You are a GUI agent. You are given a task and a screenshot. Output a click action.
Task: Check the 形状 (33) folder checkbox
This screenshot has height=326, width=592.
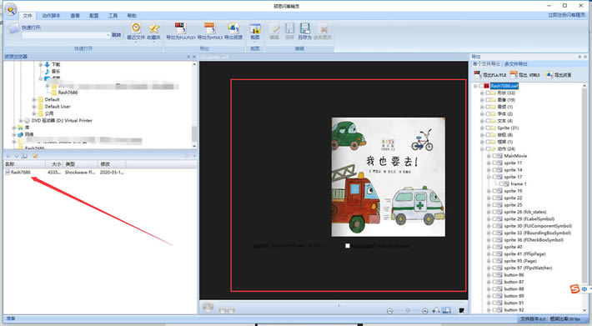[x=488, y=93]
